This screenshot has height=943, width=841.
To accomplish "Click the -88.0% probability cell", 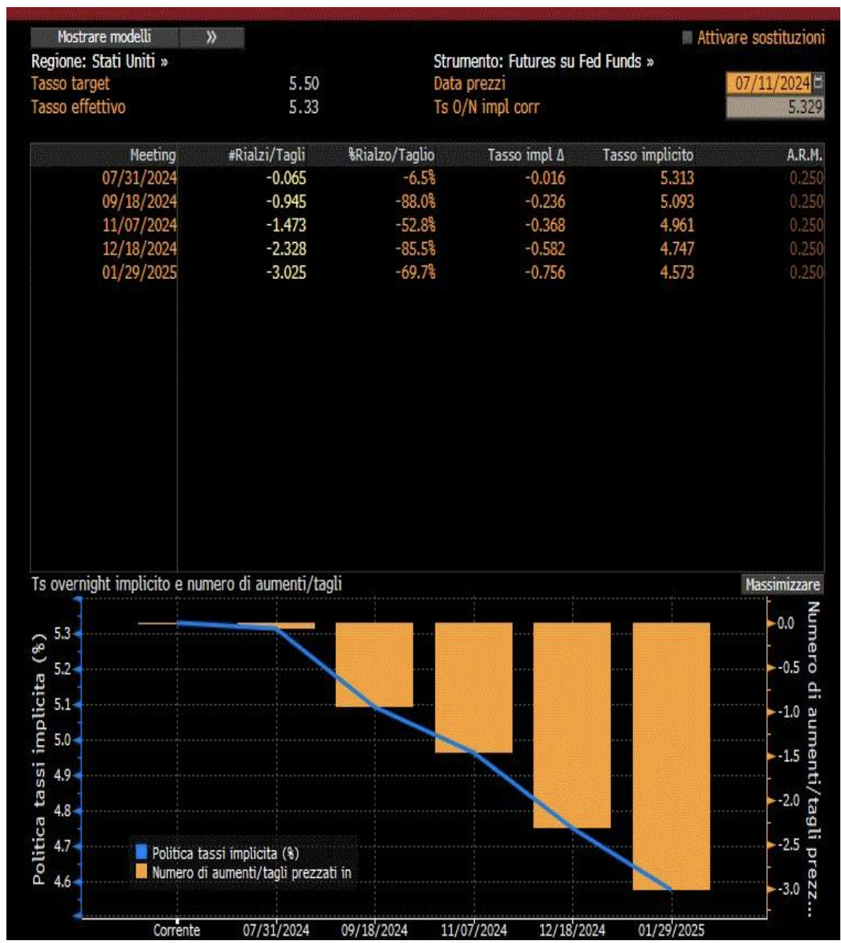I will (416, 202).
